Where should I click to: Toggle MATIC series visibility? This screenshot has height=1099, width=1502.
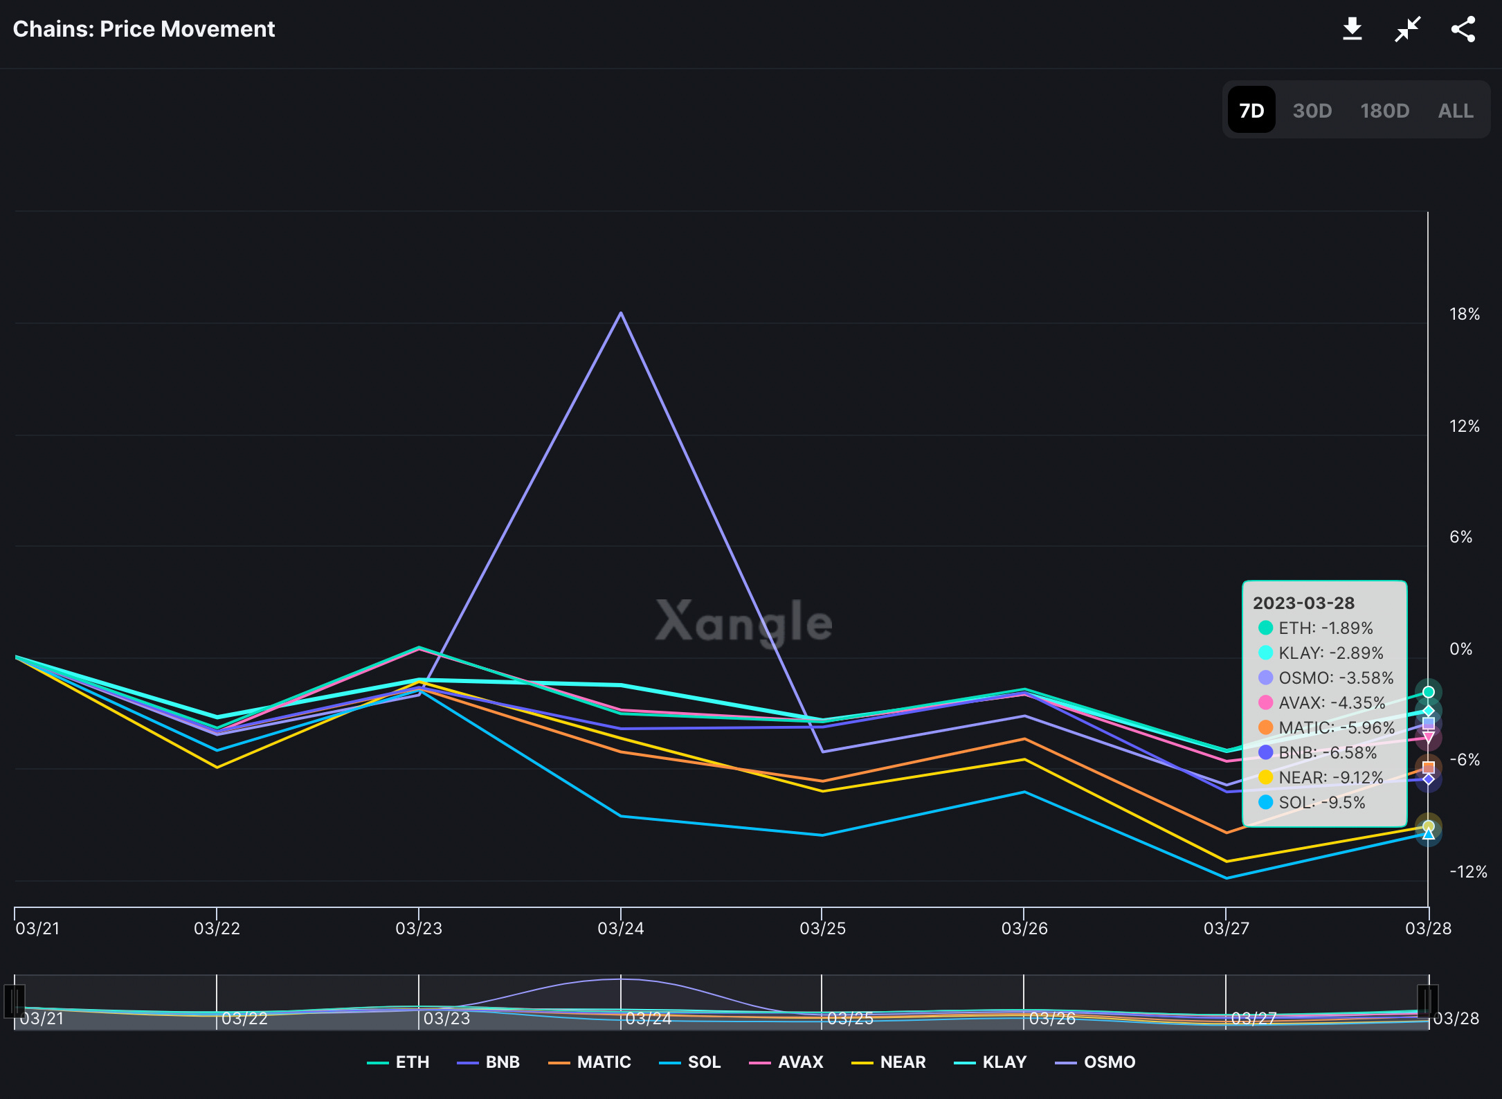pyautogui.click(x=590, y=1062)
